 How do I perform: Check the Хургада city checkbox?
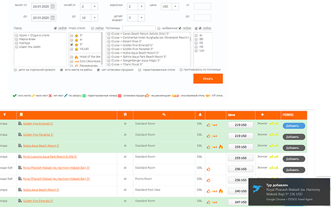click(17, 43)
